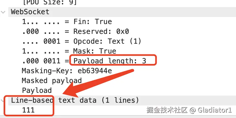Select the Payload row

click(x=37, y=90)
